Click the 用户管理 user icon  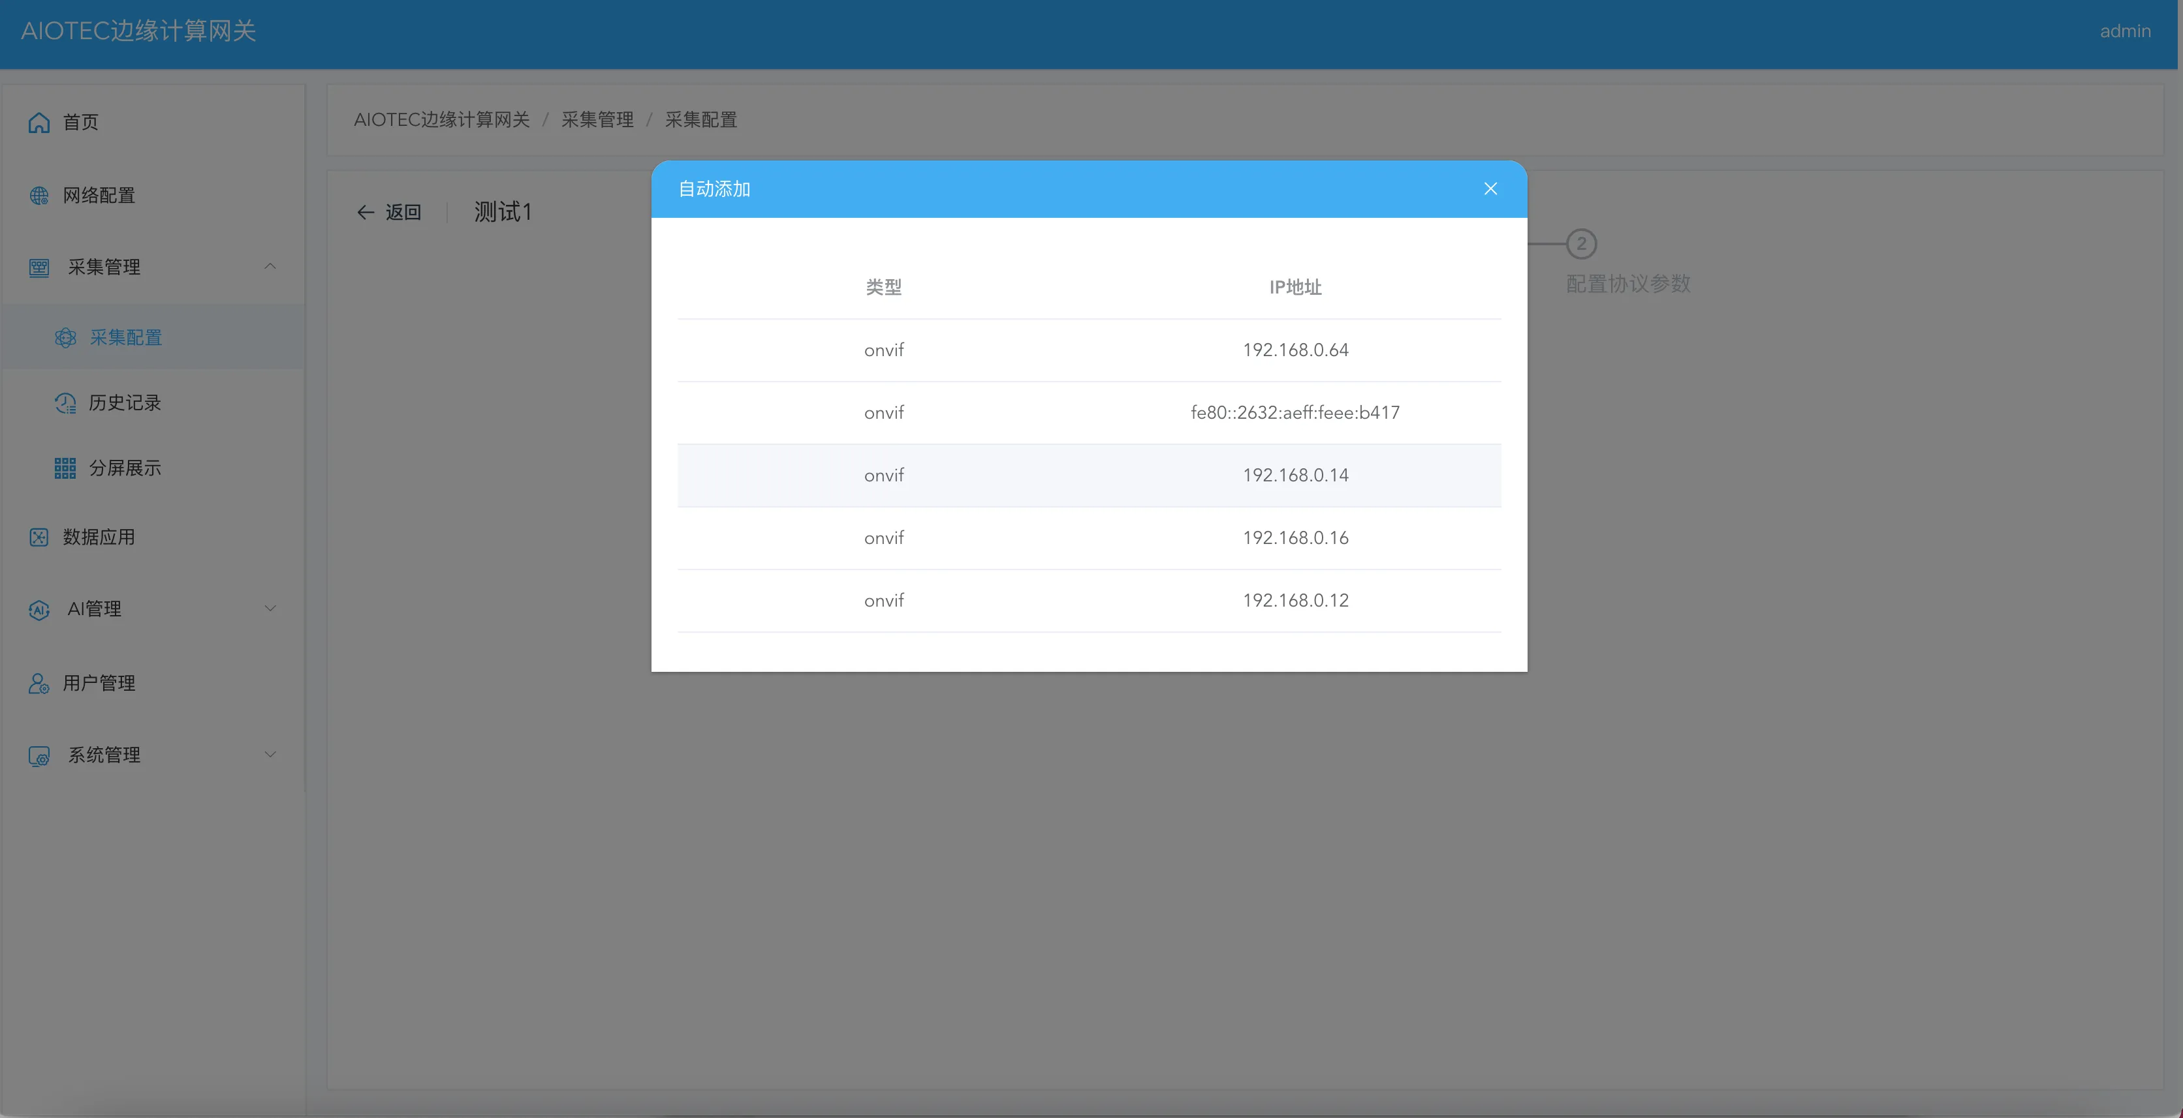tap(39, 683)
